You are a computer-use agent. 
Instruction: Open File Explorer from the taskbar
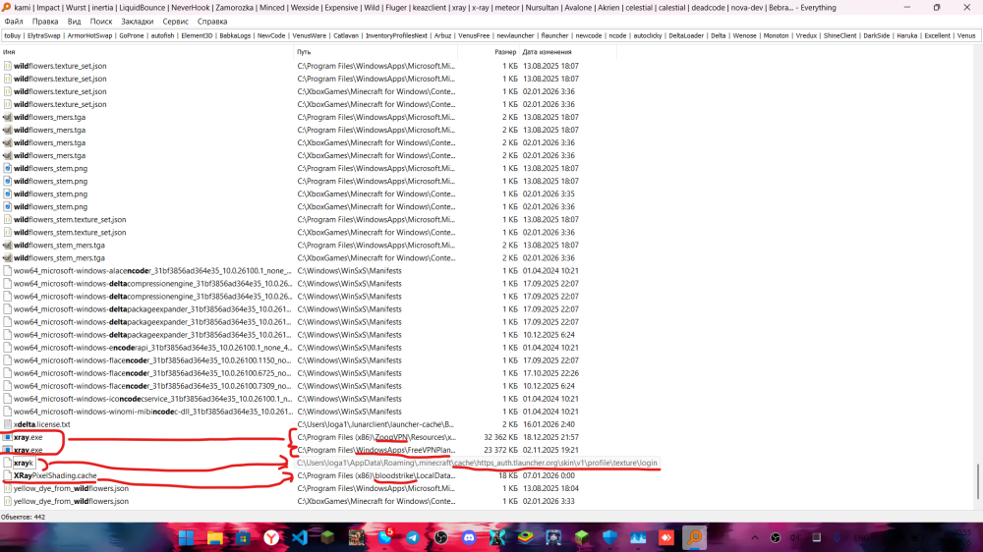(x=215, y=537)
